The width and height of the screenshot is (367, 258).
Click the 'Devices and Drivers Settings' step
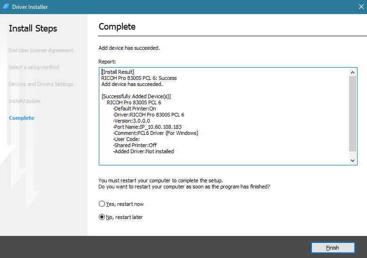(41, 84)
